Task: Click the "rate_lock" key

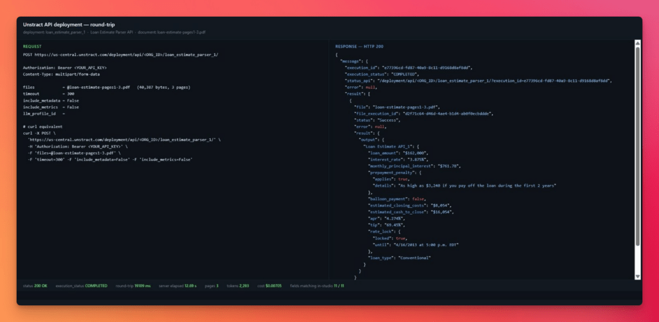Action: [x=381, y=232]
